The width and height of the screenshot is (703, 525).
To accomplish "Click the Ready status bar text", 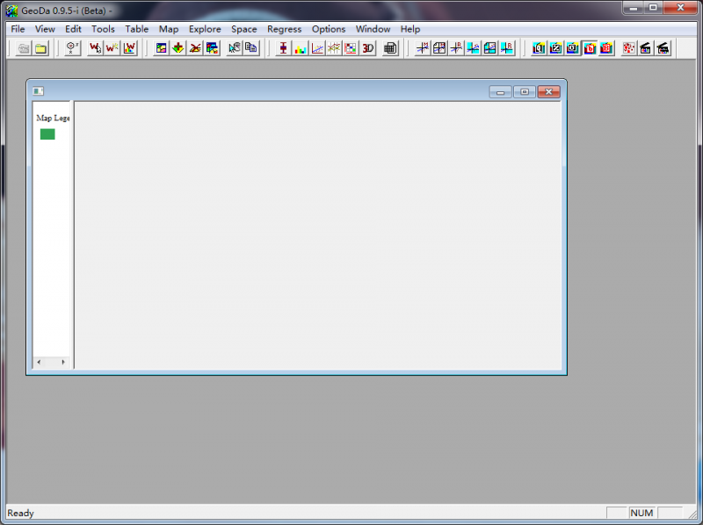I will click(x=20, y=513).
